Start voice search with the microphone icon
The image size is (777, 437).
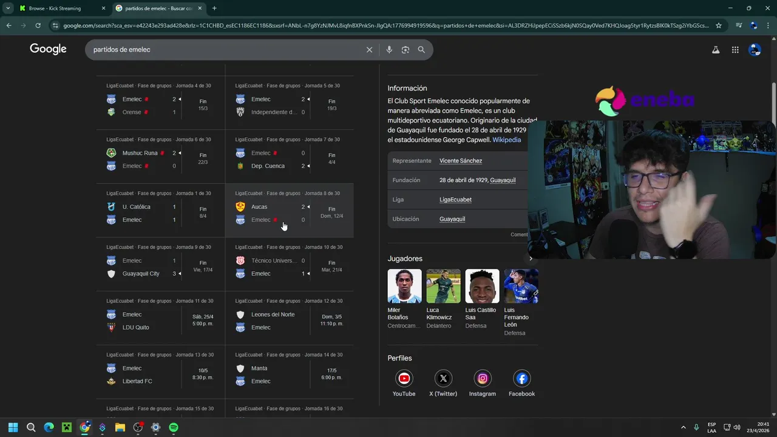[x=389, y=50]
